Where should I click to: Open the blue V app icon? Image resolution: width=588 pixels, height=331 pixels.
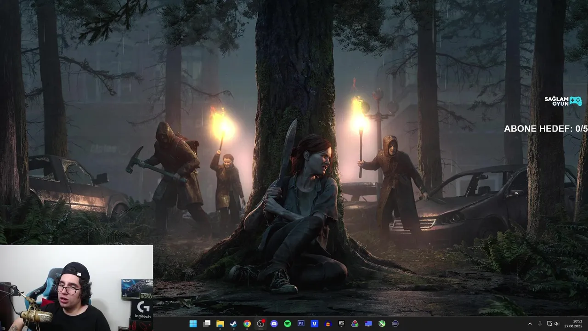pos(315,324)
